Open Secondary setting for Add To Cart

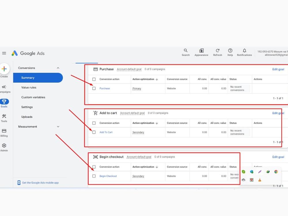[138, 132]
